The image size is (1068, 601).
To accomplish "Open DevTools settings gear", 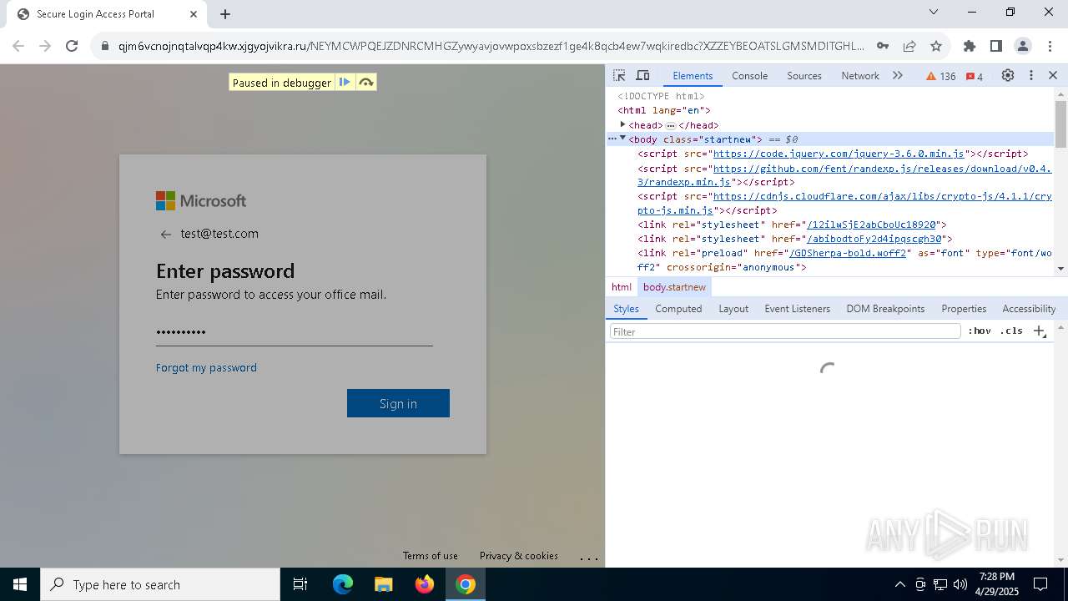I will click(1008, 75).
